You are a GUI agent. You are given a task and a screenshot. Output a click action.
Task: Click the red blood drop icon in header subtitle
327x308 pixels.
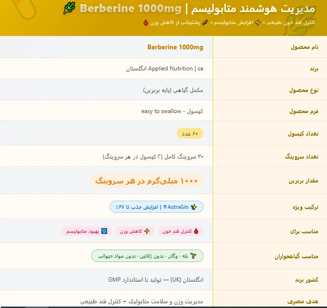(146, 23)
